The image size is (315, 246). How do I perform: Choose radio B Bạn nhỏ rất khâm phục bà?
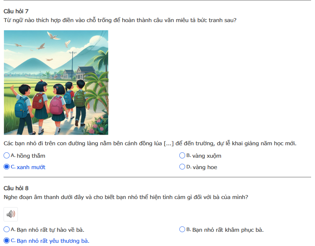182,229
